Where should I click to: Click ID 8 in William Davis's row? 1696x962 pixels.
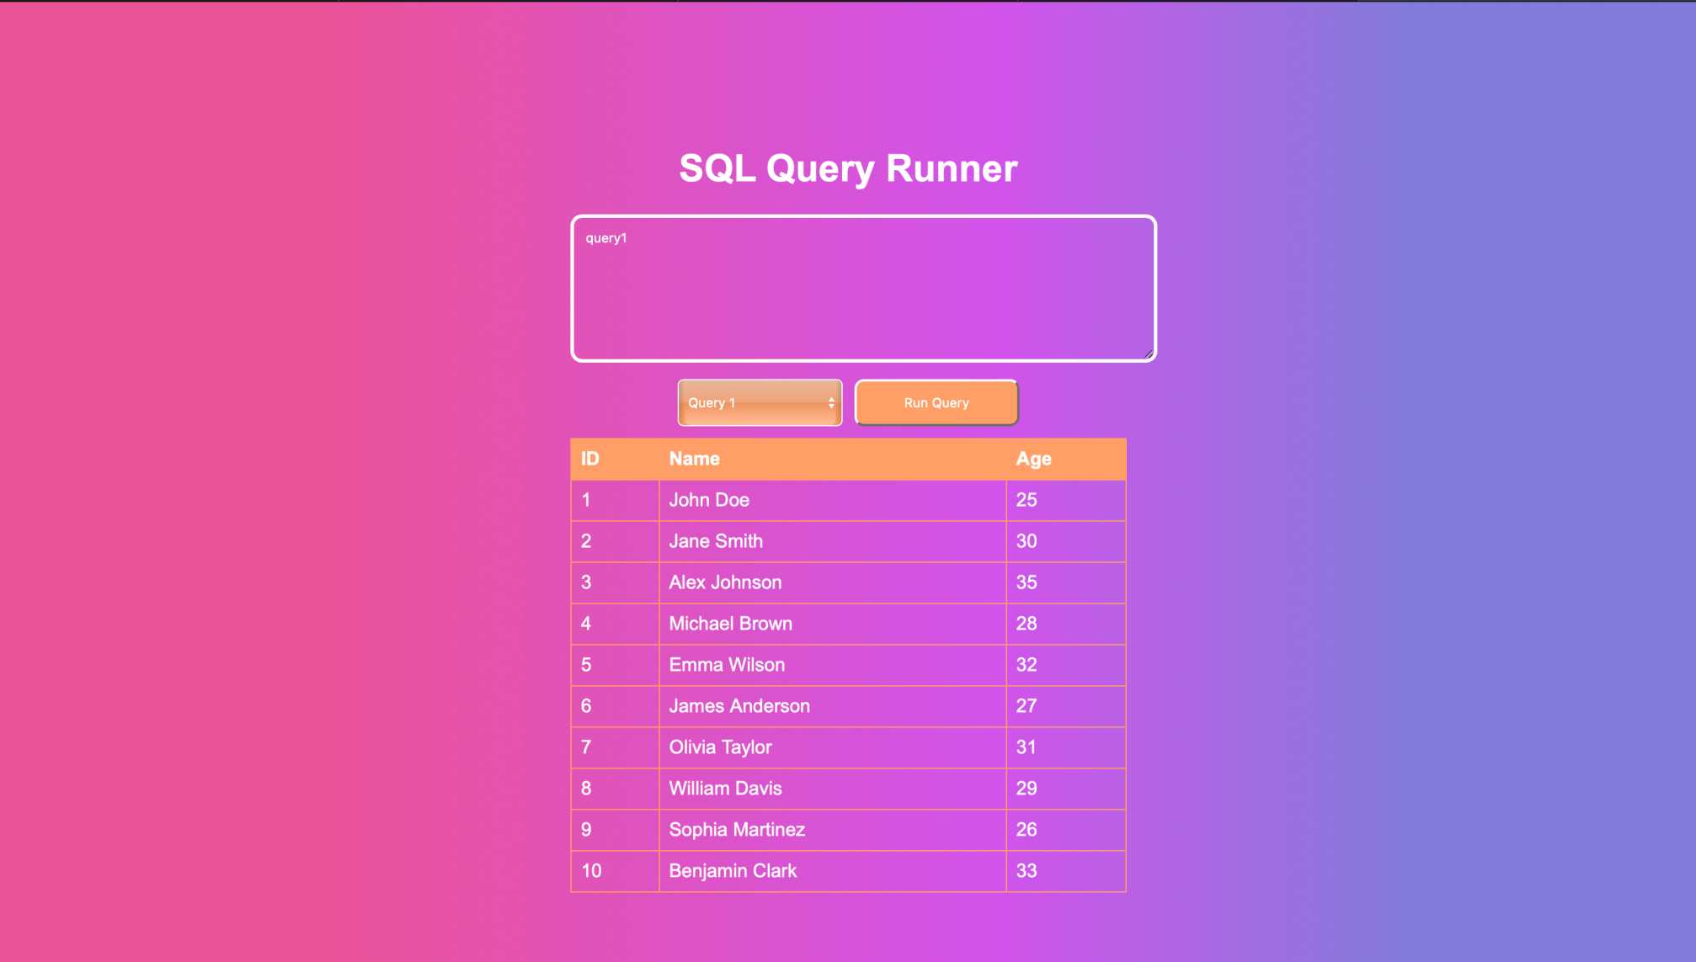pyautogui.click(x=615, y=789)
